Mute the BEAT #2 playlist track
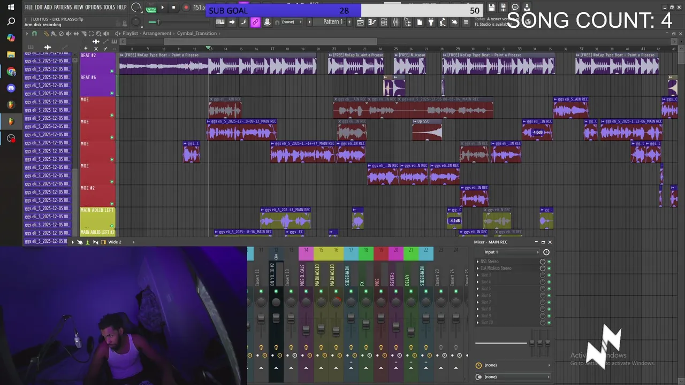The height and width of the screenshot is (385, 685). [x=112, y=71]
